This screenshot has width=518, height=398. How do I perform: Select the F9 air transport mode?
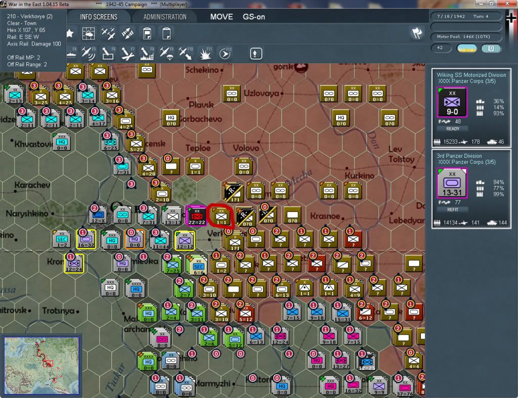pos(166,54)
